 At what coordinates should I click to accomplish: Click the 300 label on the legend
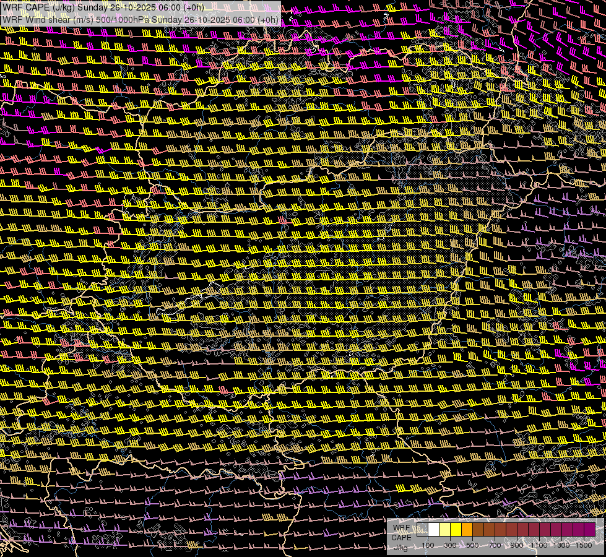[450, 545]
